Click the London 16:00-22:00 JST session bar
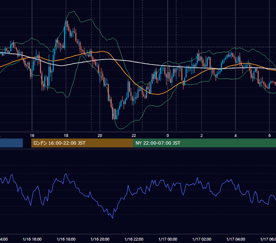This screenshot has width=276, height=243. click(82, 143)
